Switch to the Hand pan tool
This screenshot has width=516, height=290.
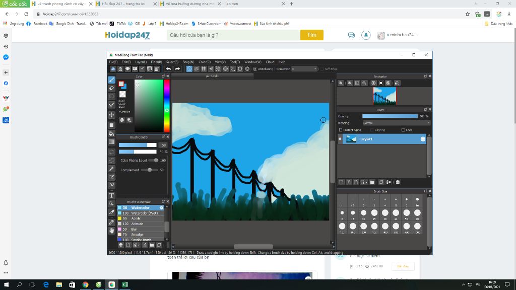point(111,231)
